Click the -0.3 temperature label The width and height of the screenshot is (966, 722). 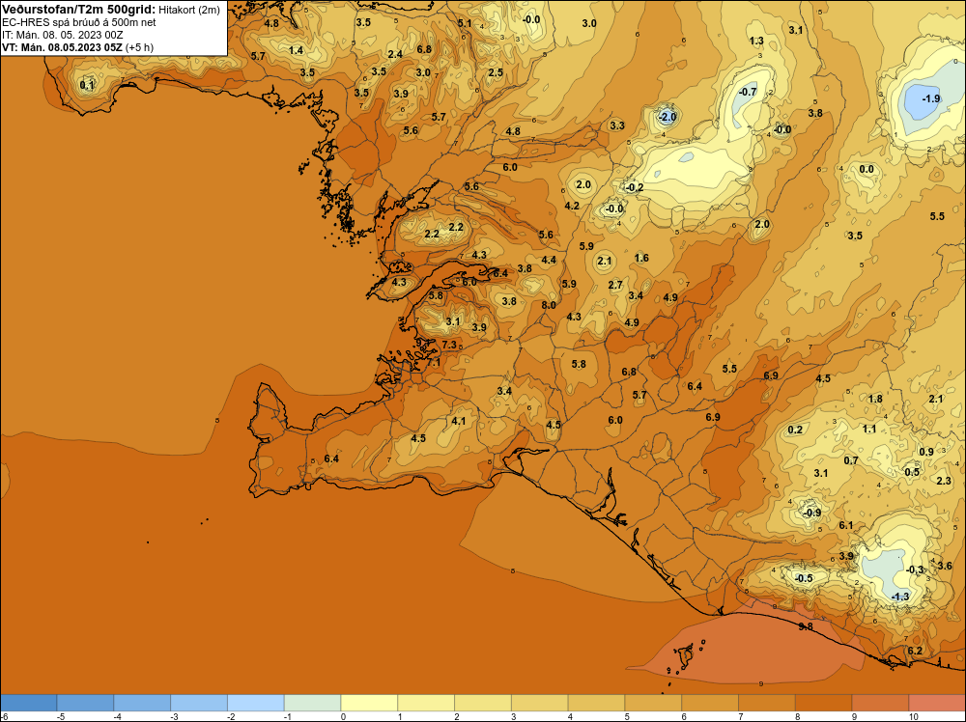(x=915, y=569)
